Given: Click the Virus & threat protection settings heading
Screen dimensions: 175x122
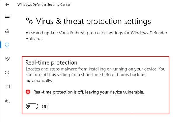Looking at the screenshot, I should 94,21.
